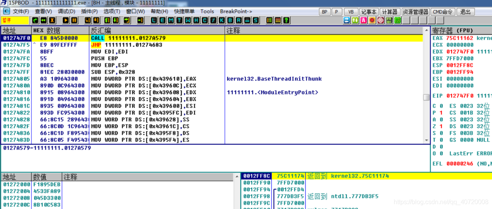Toggle the Z flag value in registers

pos(442,126)
